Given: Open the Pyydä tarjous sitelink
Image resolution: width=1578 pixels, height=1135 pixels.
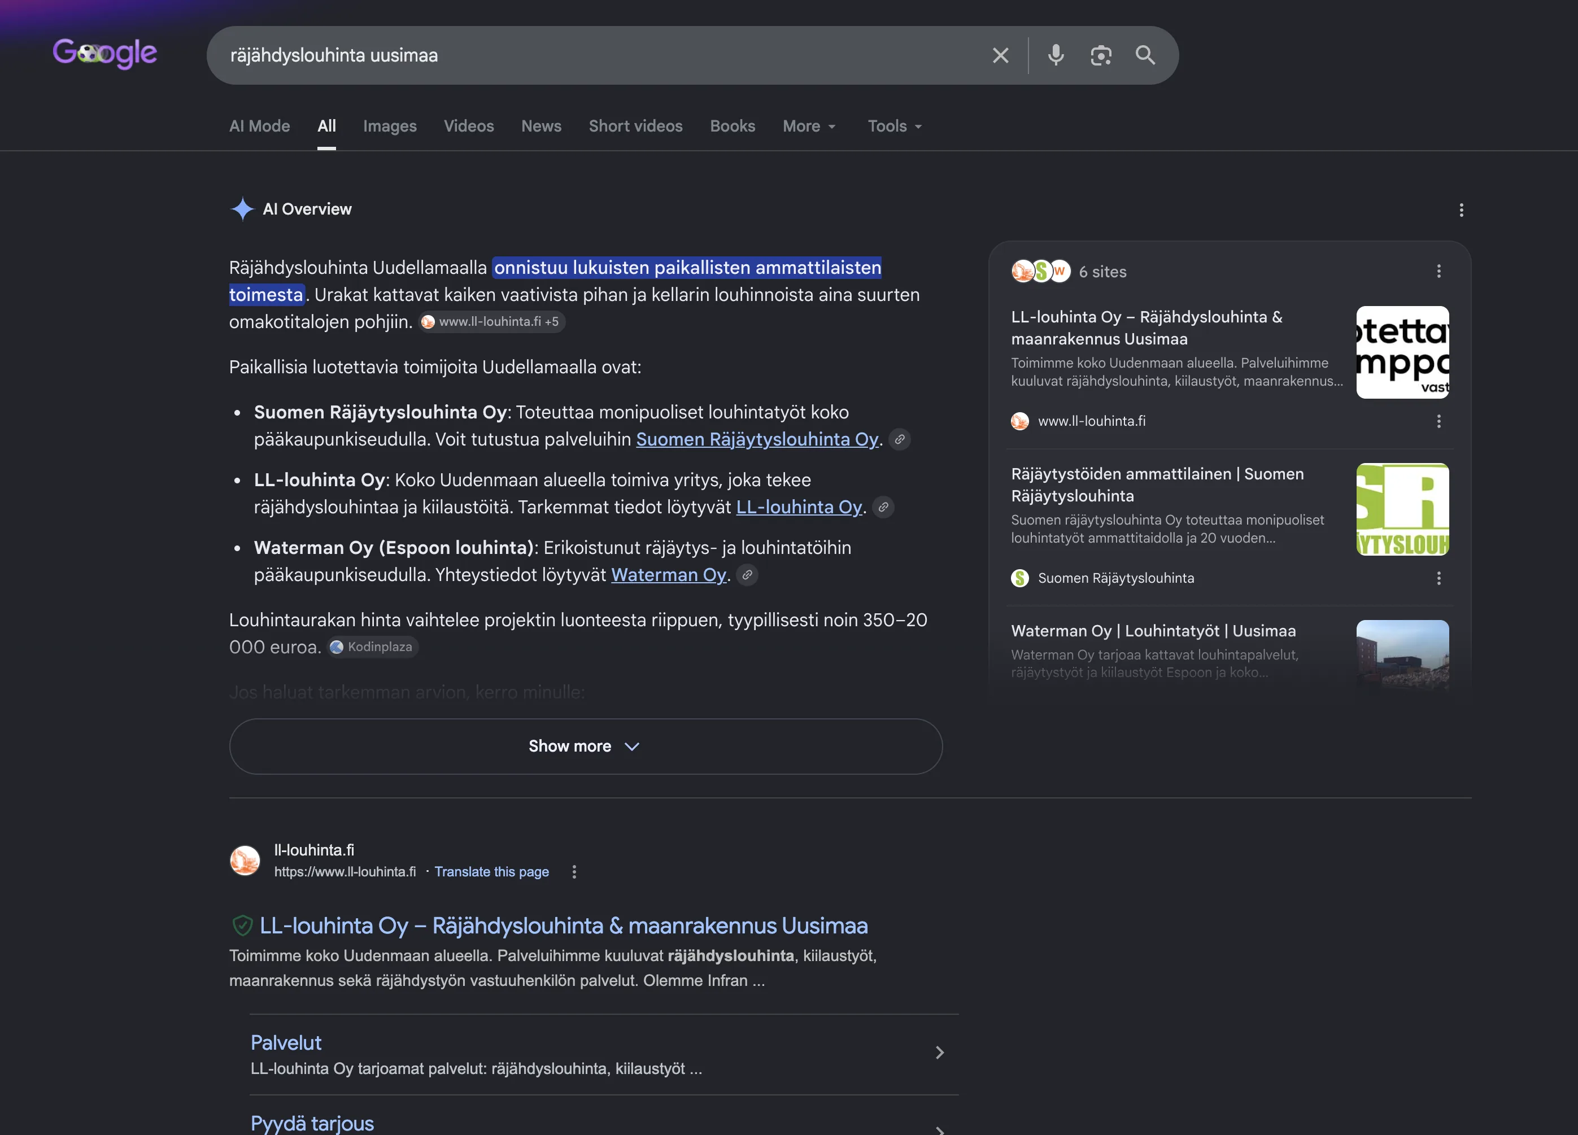Looking at the screenshot, I should (312, 1123).
